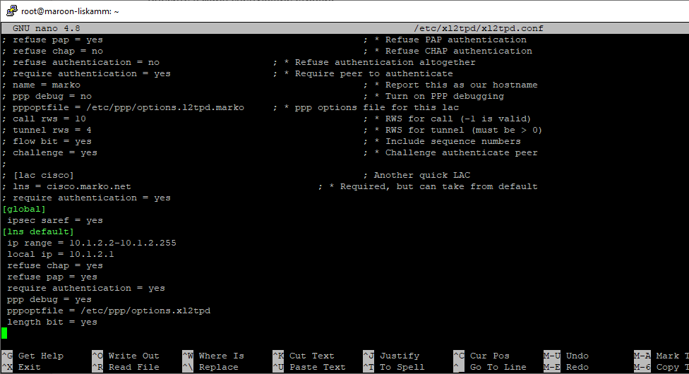Screen dimensions: 689x374
Task: Click the commented flow bit = yes line
Action: coord(47,142)
